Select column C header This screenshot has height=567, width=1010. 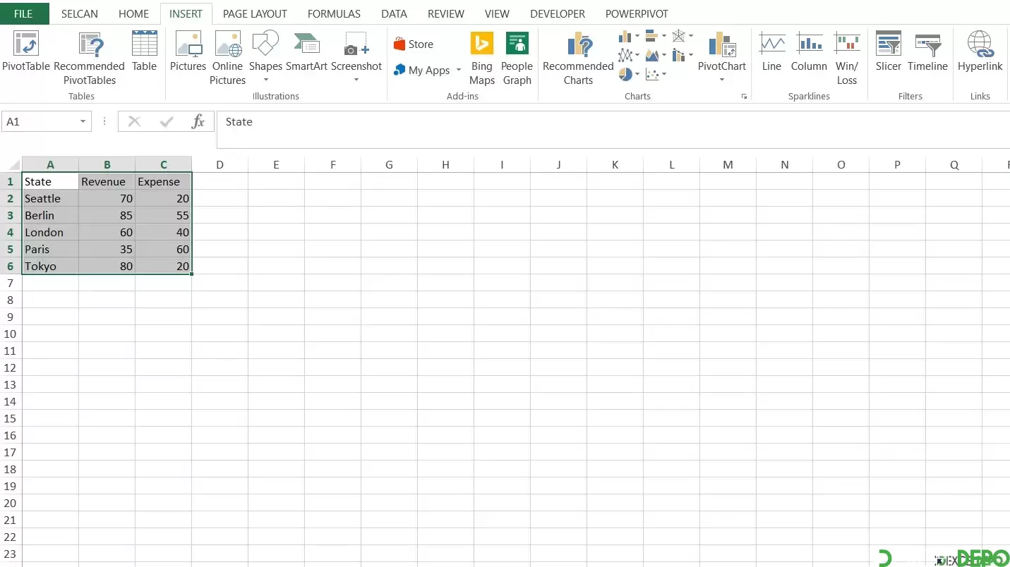pos(163,164)
